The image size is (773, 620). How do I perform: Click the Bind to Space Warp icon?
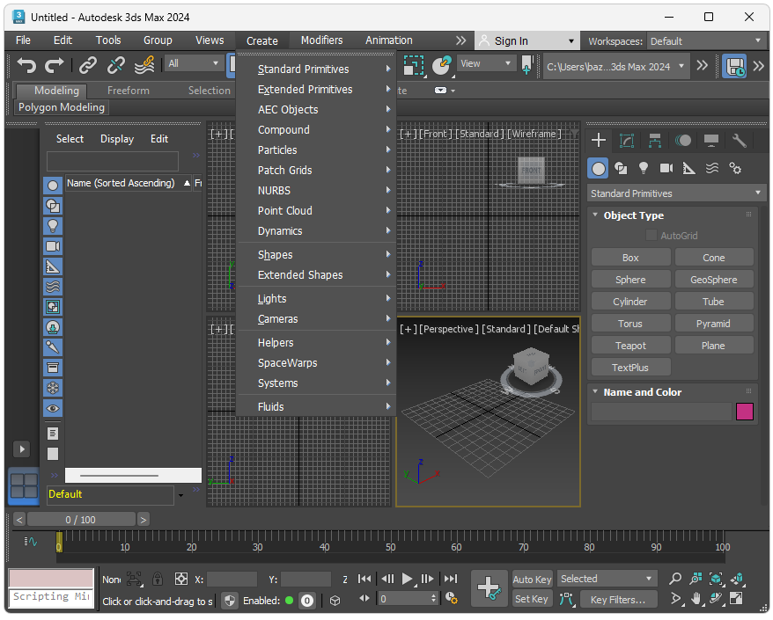tap(144, 64)
